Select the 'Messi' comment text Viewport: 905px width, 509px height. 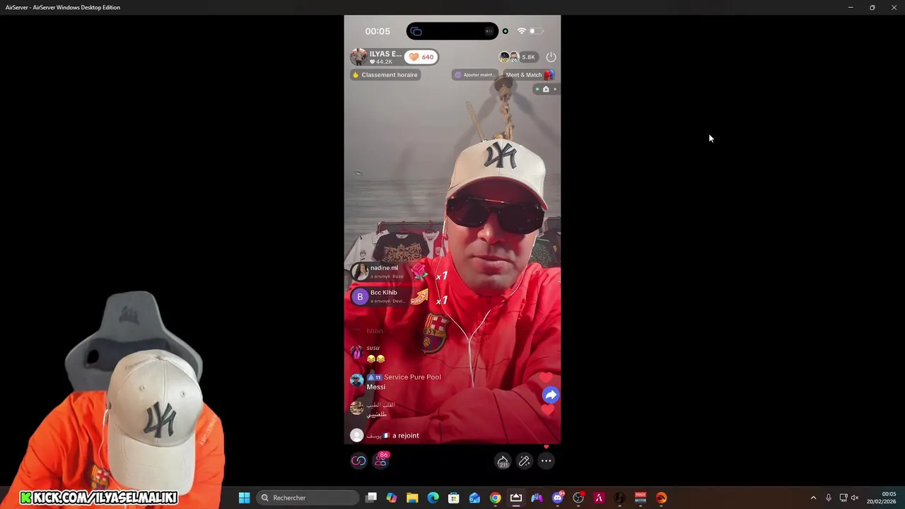(x=376, y=387)
